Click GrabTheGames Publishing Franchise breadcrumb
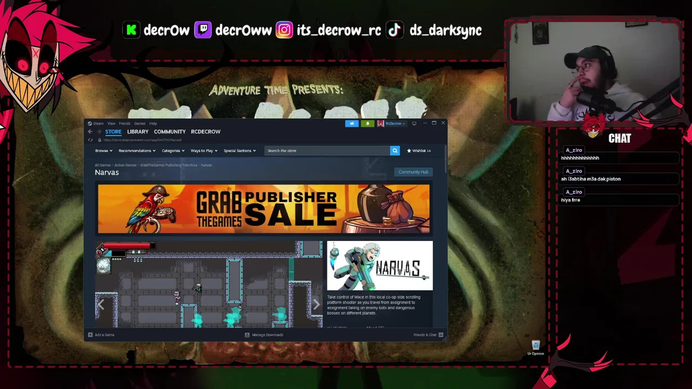 click(169, 165)
